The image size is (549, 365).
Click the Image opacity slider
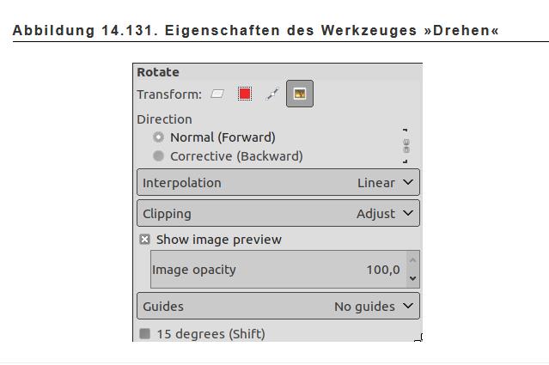tap(258, 270)
